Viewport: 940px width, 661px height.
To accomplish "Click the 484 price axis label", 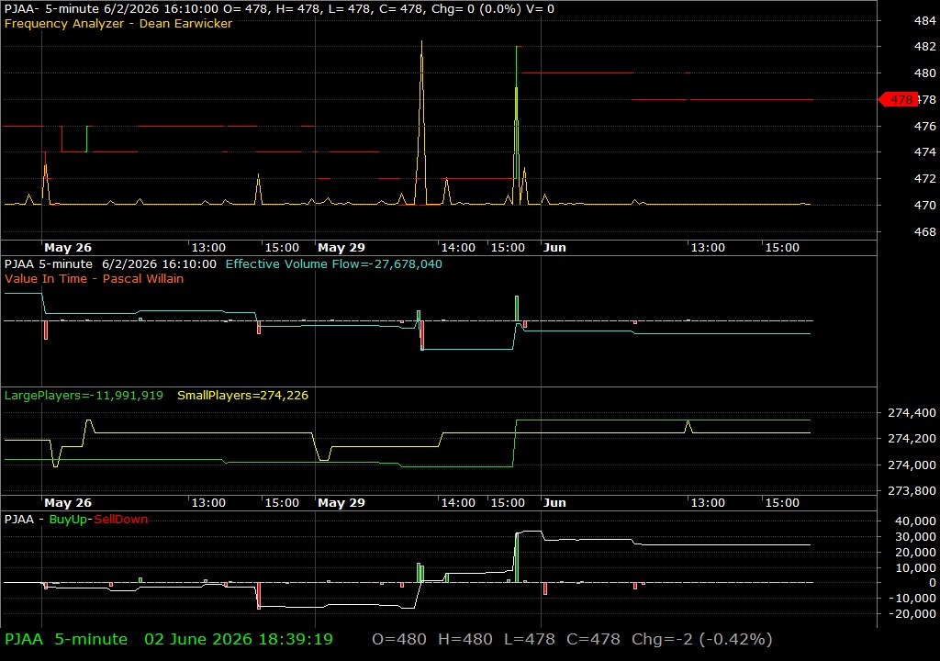I will pos(924,20).
